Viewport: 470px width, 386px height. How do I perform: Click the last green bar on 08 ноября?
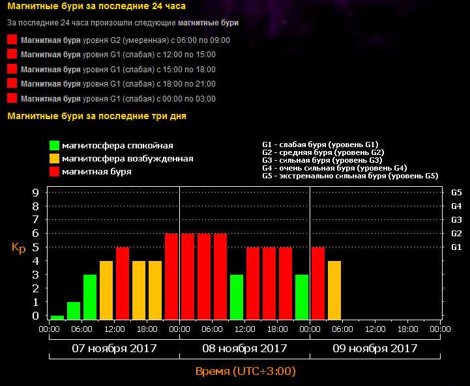point(302,297)
